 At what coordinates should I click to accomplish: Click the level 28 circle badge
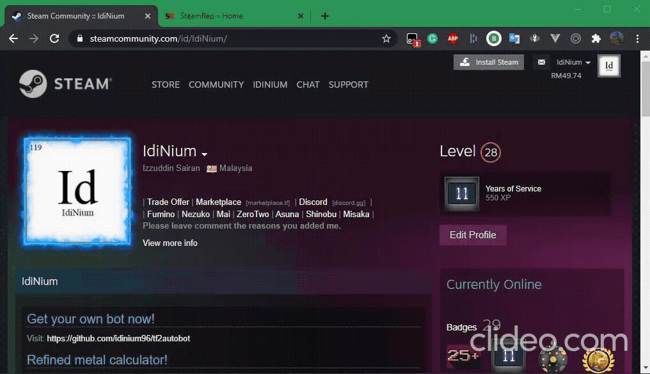pyautogui.click(x=491, y=152)
